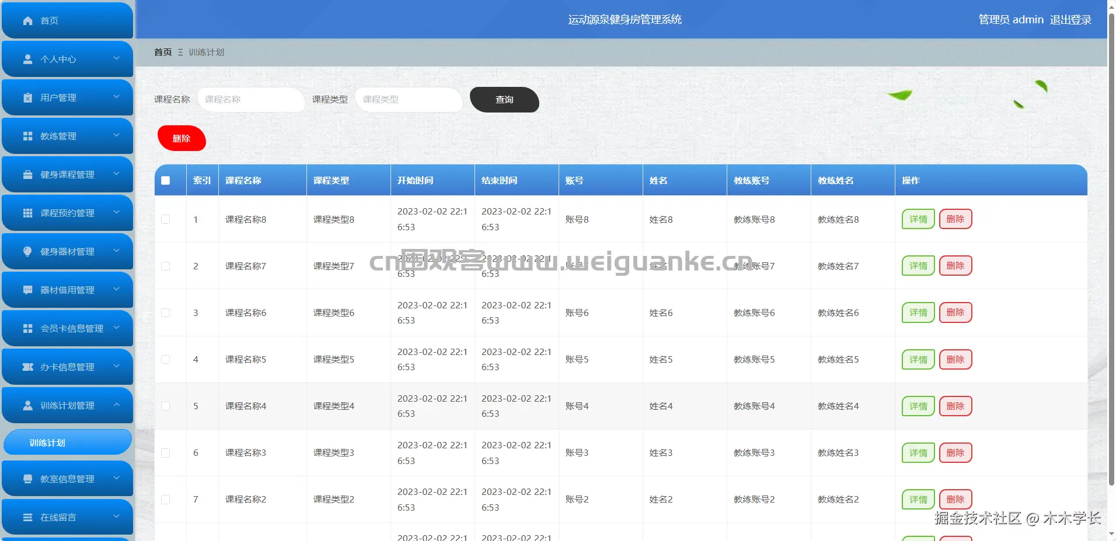Click the 用户管理 clipboard icon
Viewport: 1116px width, 541px height.
coord(27,98)
